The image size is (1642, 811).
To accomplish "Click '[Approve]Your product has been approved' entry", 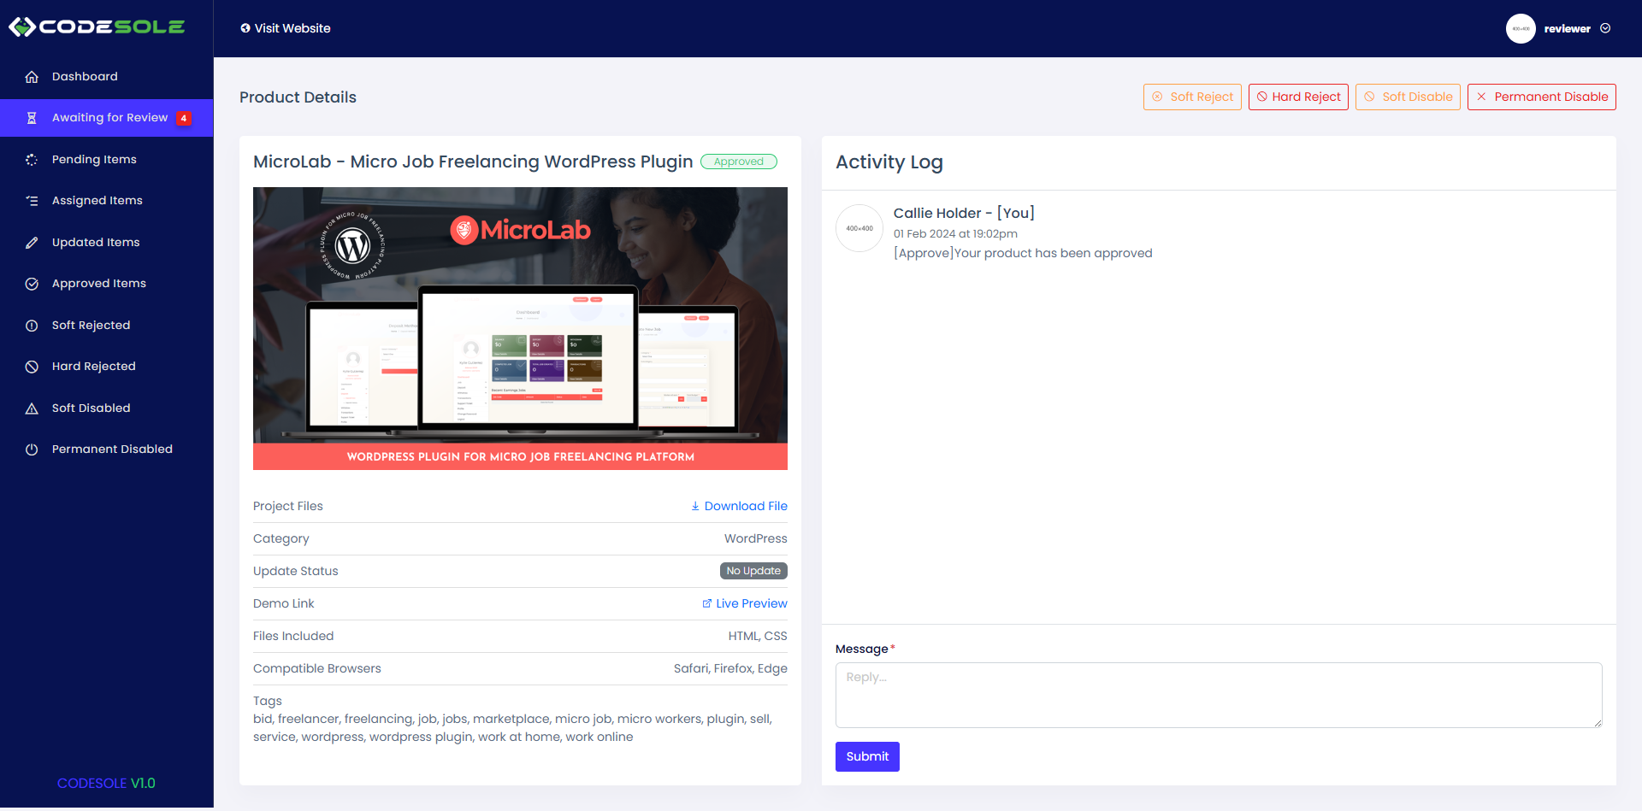I will pos(1023,253).
